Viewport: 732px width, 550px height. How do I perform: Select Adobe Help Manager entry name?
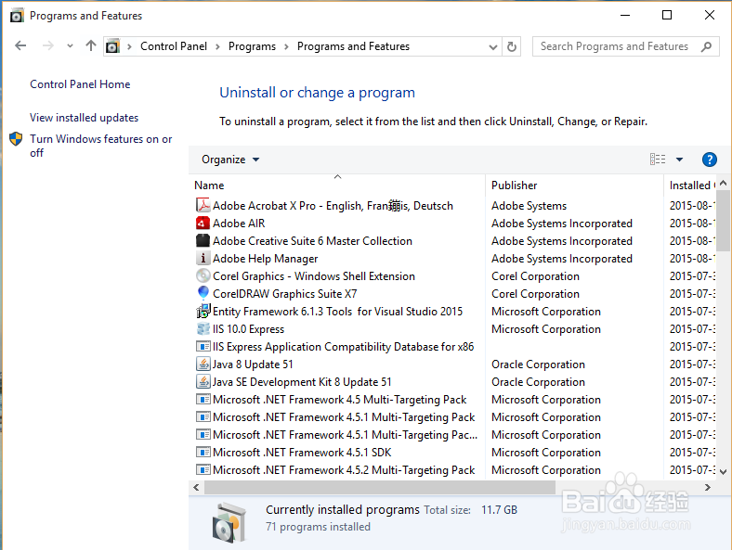pos(265,259)
